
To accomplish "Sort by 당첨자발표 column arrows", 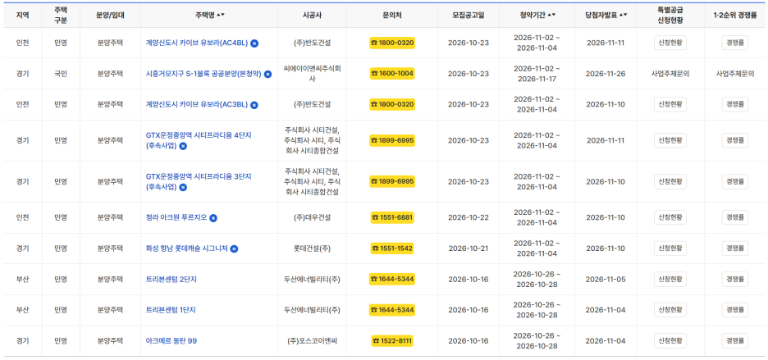I will pos(623,16).
